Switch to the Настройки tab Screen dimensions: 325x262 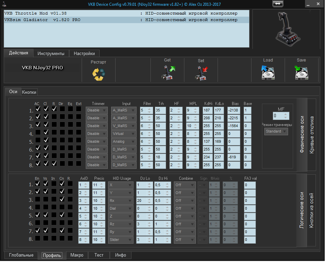pyautogui.click(x=84, y=54)
